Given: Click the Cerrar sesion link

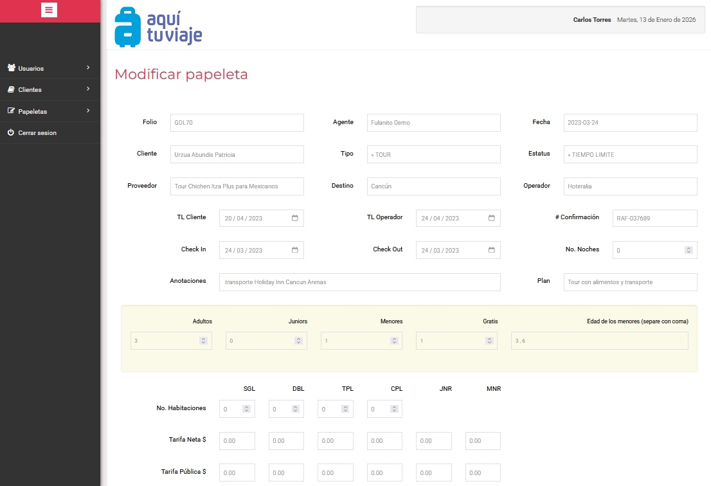Looking at the screenshot, I should point(37,132).
